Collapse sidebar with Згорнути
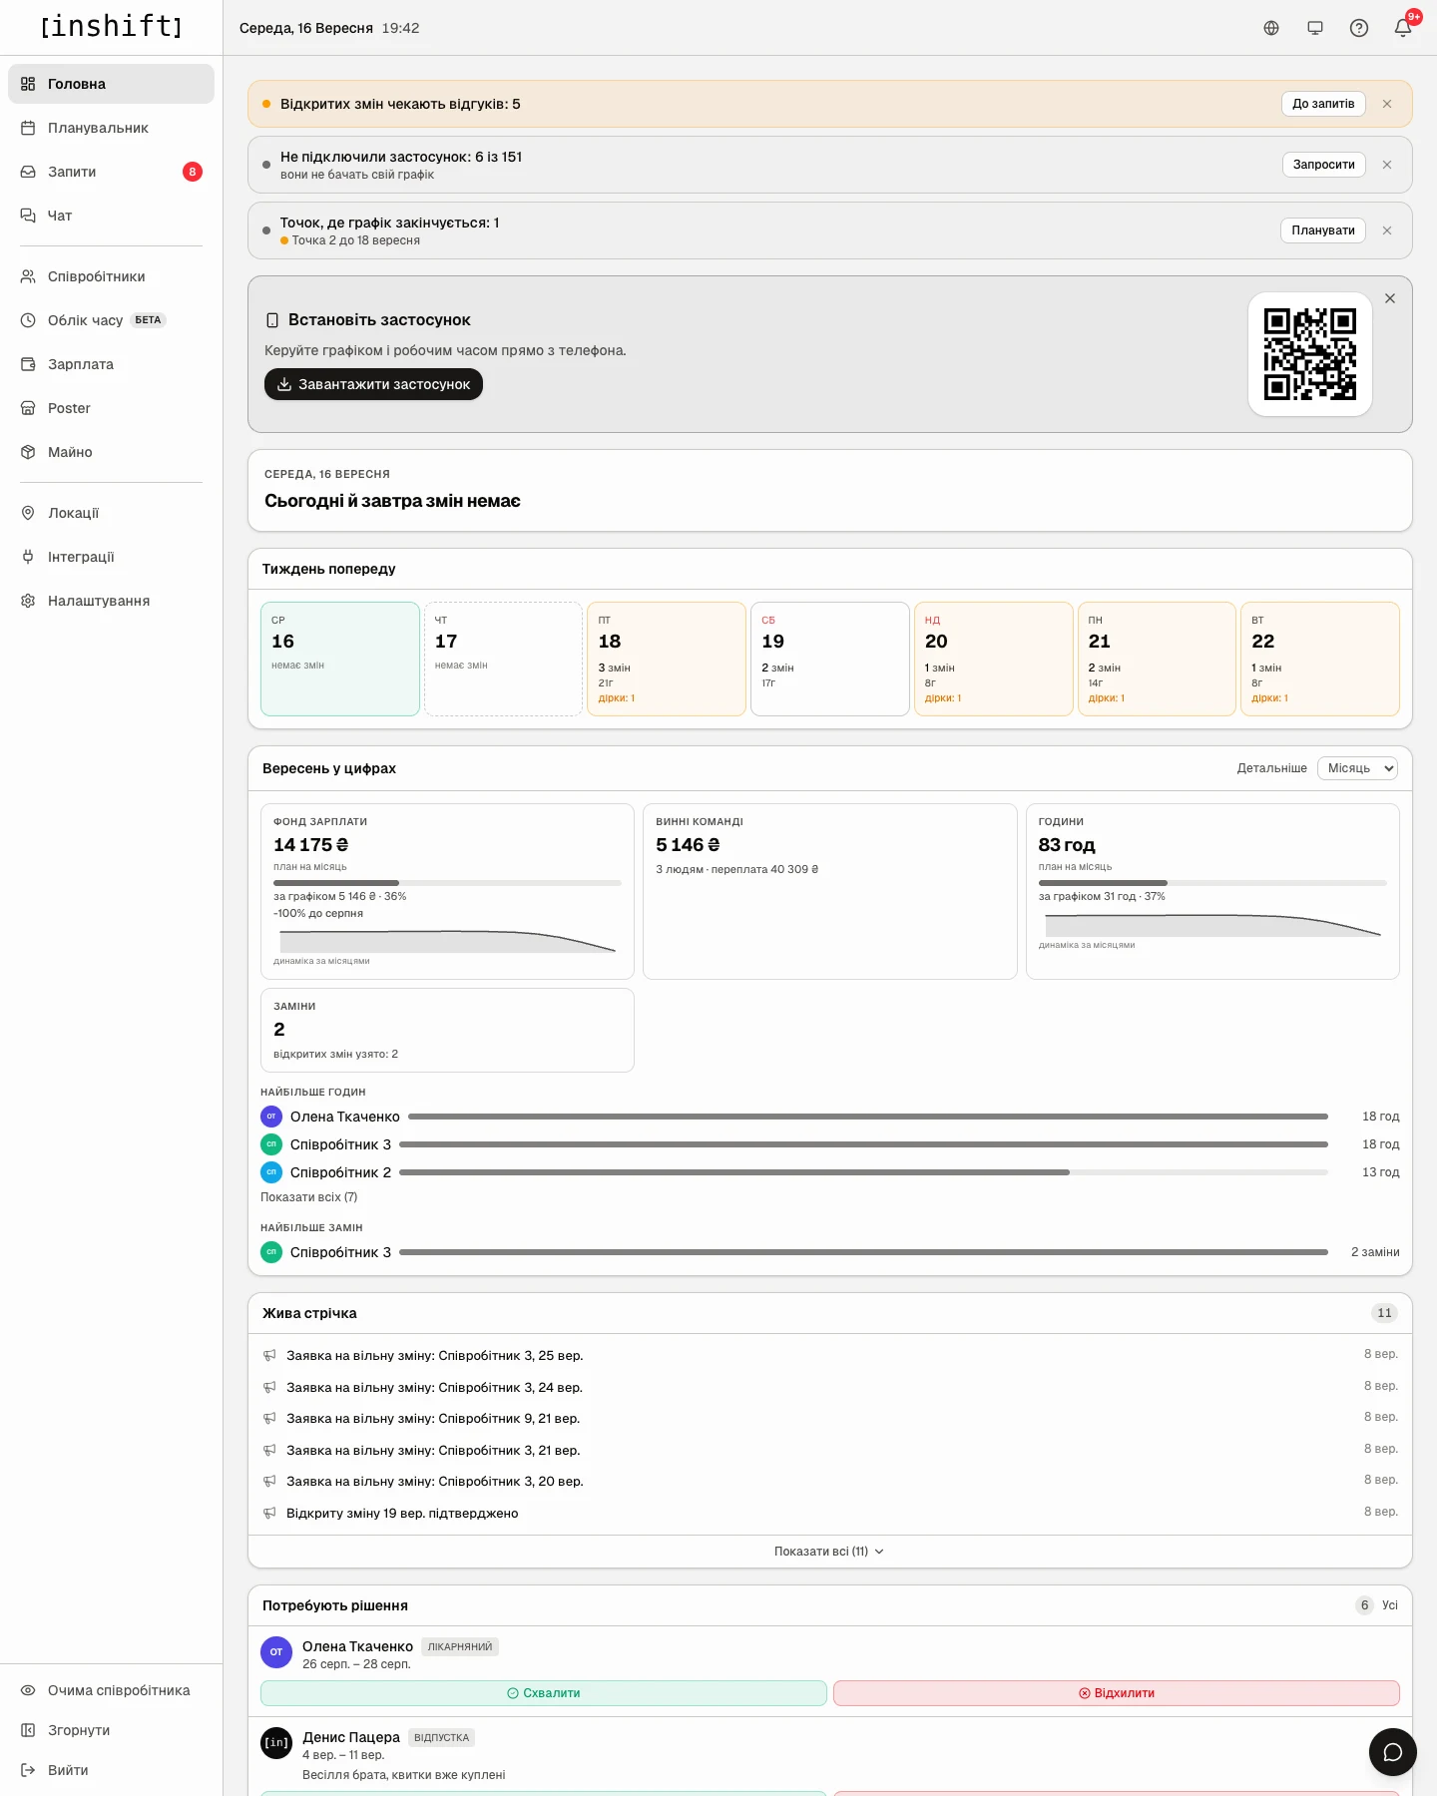Screen dimensions: 1437x1796 (x=111, y=1730)
